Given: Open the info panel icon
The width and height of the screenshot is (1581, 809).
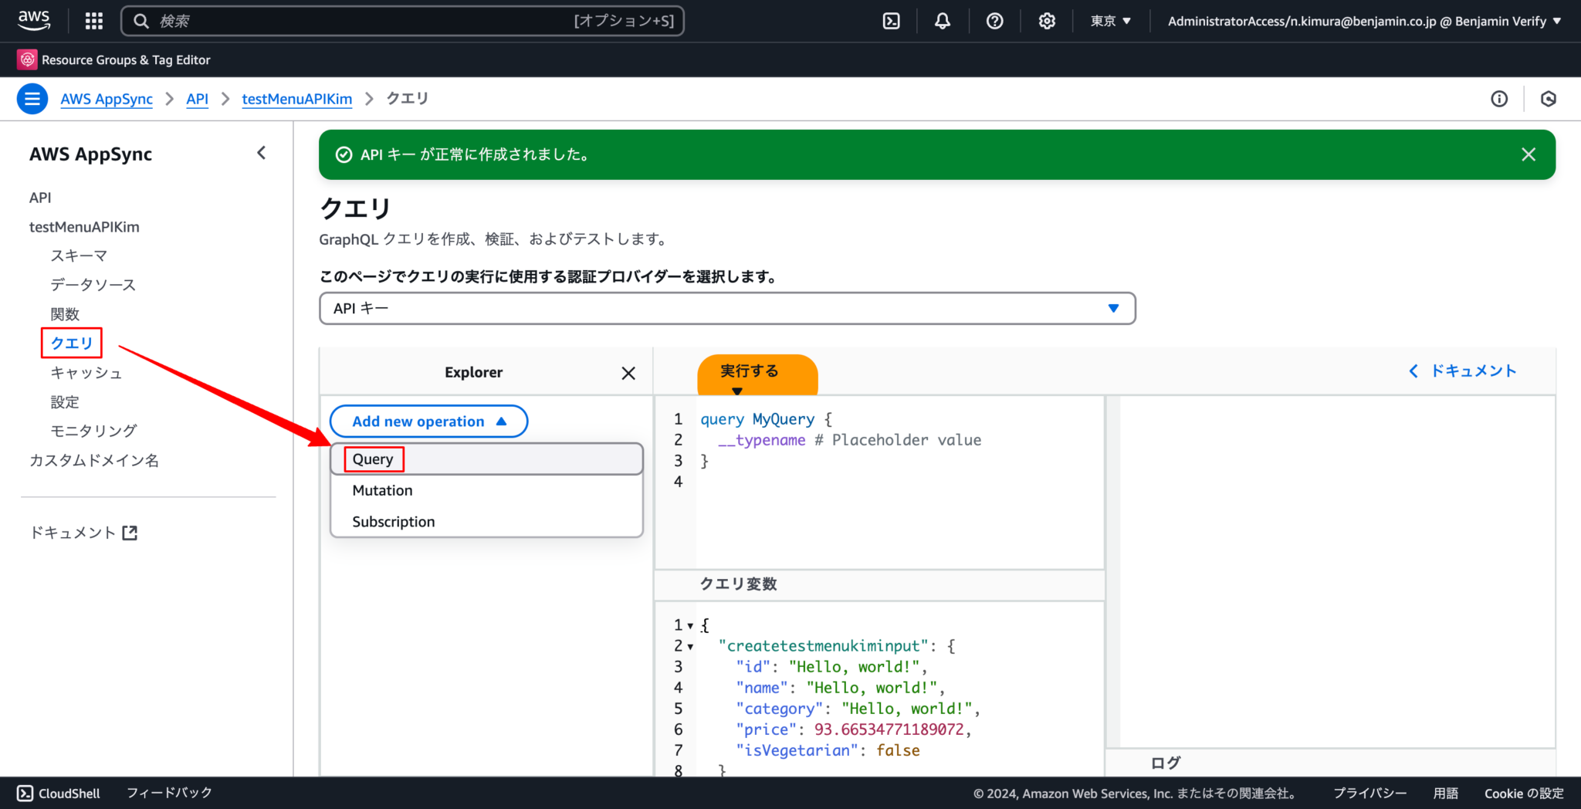Looking at the screenshot, I should [1499, 99].
